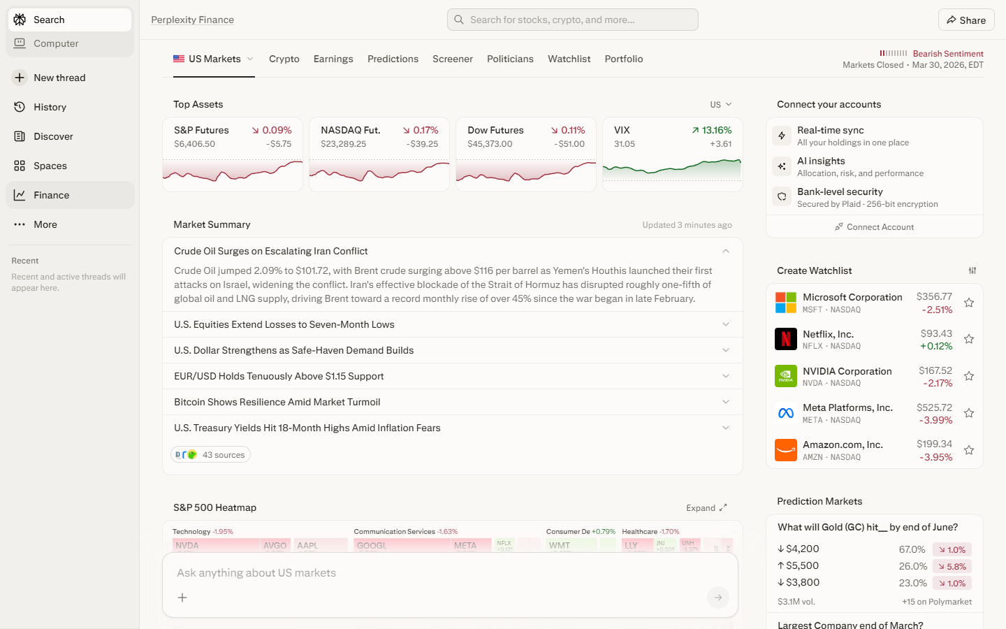Star Microsoft Corporation for watchlist

pos(969,303)
